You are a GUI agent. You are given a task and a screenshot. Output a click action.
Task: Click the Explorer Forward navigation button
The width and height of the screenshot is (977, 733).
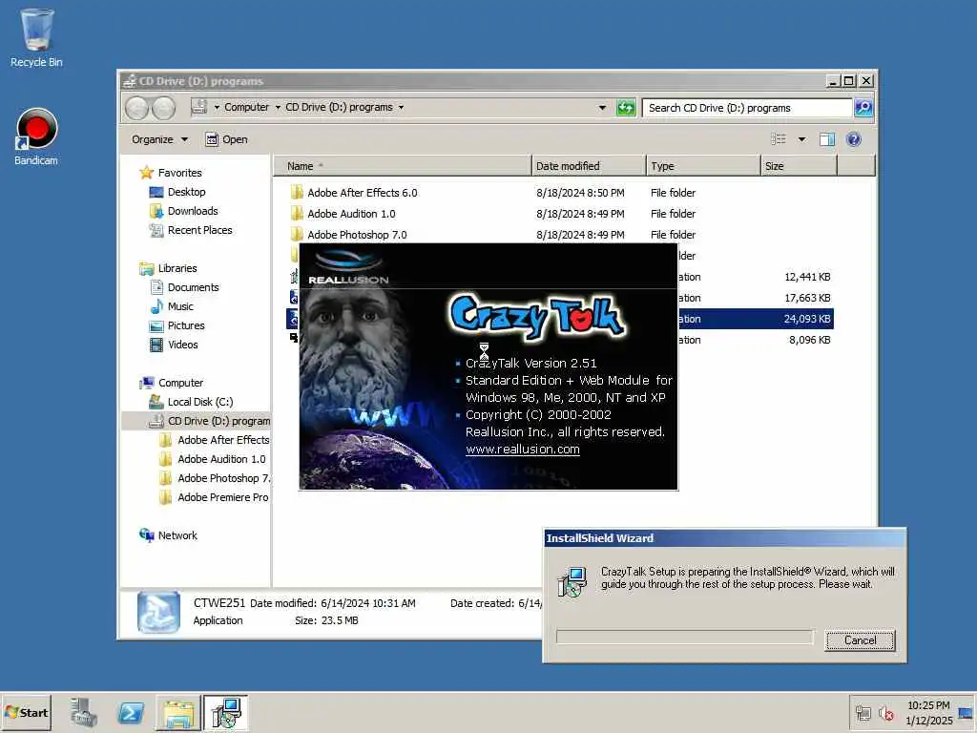coord(163,108)
